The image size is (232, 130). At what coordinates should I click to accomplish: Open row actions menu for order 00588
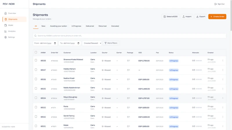[x=223, y=61]
